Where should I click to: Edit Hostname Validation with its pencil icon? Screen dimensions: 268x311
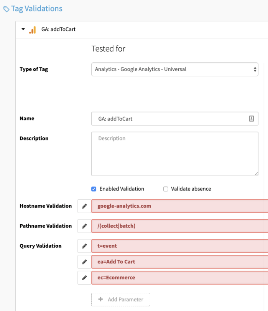click(x=84, y=206)
